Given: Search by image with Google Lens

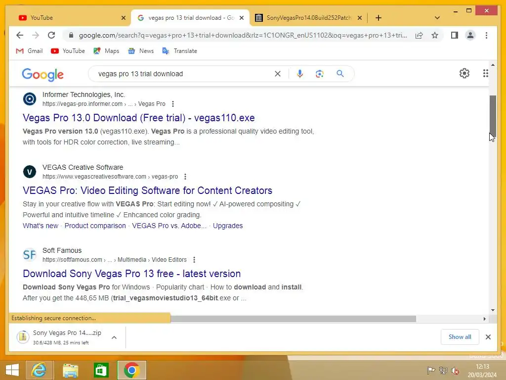Looking at the screenshot, I should point(320,74).
